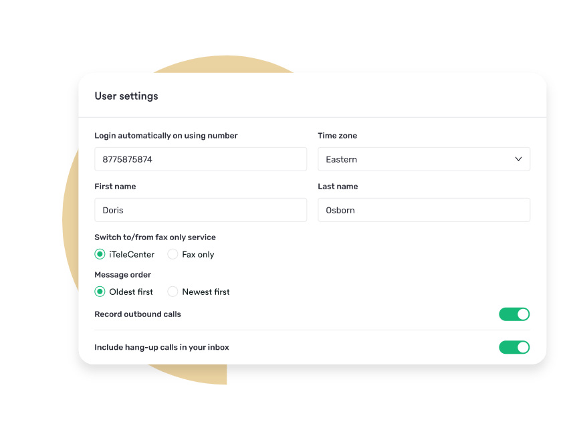Click Include hang-up calls in your inbox label
The width and height of the screenshot is (563, 426).
point(162,347)
